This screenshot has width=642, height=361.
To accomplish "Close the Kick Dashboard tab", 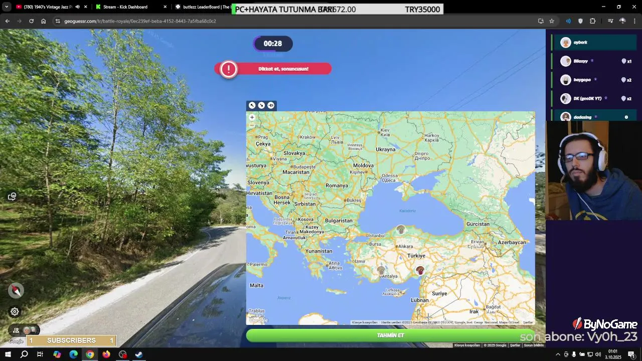I will pos(165,7).
